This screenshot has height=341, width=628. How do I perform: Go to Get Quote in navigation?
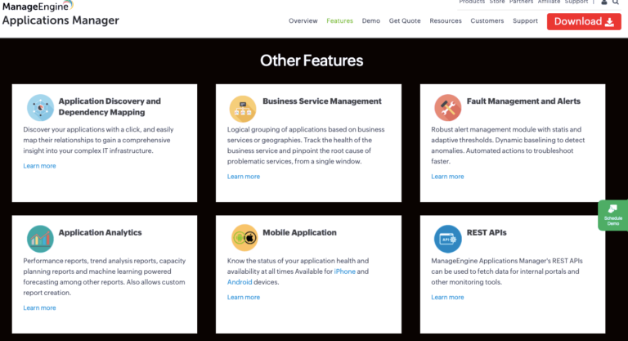[405, 20]
